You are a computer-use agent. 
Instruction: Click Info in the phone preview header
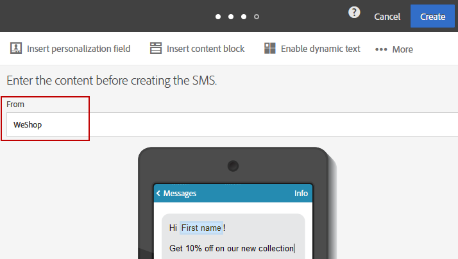[x=301, y=194]
